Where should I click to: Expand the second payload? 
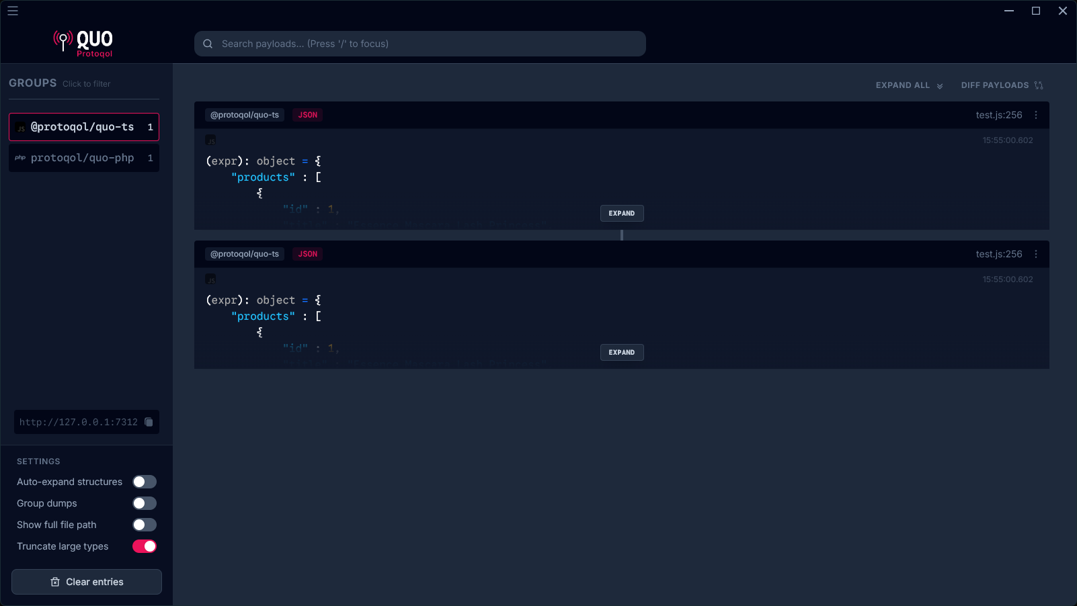click(622, 353)
